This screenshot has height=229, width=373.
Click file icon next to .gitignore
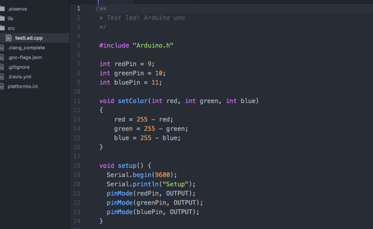pyautogui.click(x=2, y=67)
